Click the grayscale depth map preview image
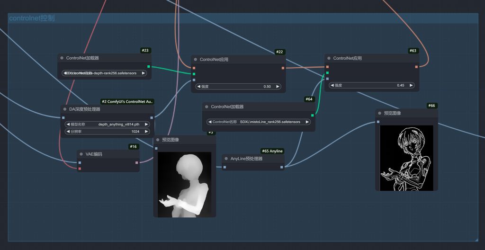 click(x=185, y=184)
